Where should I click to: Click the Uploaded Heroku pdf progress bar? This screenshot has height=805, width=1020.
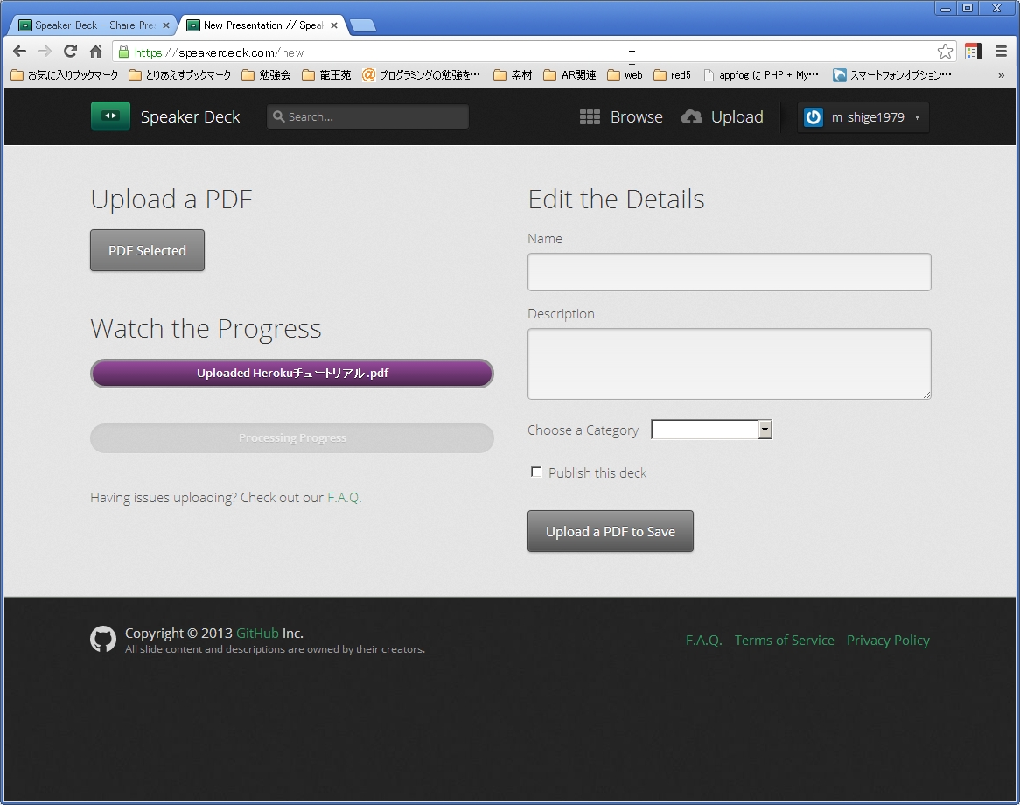pos(292,373)
